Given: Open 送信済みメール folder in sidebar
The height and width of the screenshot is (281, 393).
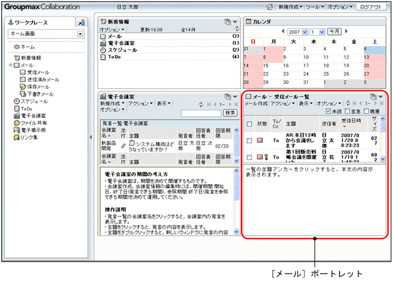Looking at the screenshot, I should pyautogui.click(x=40, y=80).
